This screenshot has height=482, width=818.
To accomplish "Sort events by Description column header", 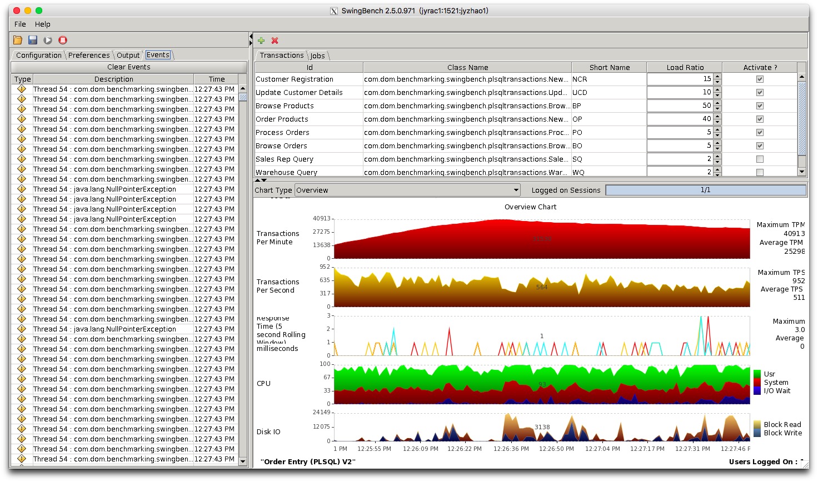I will (x=113, y=79).
